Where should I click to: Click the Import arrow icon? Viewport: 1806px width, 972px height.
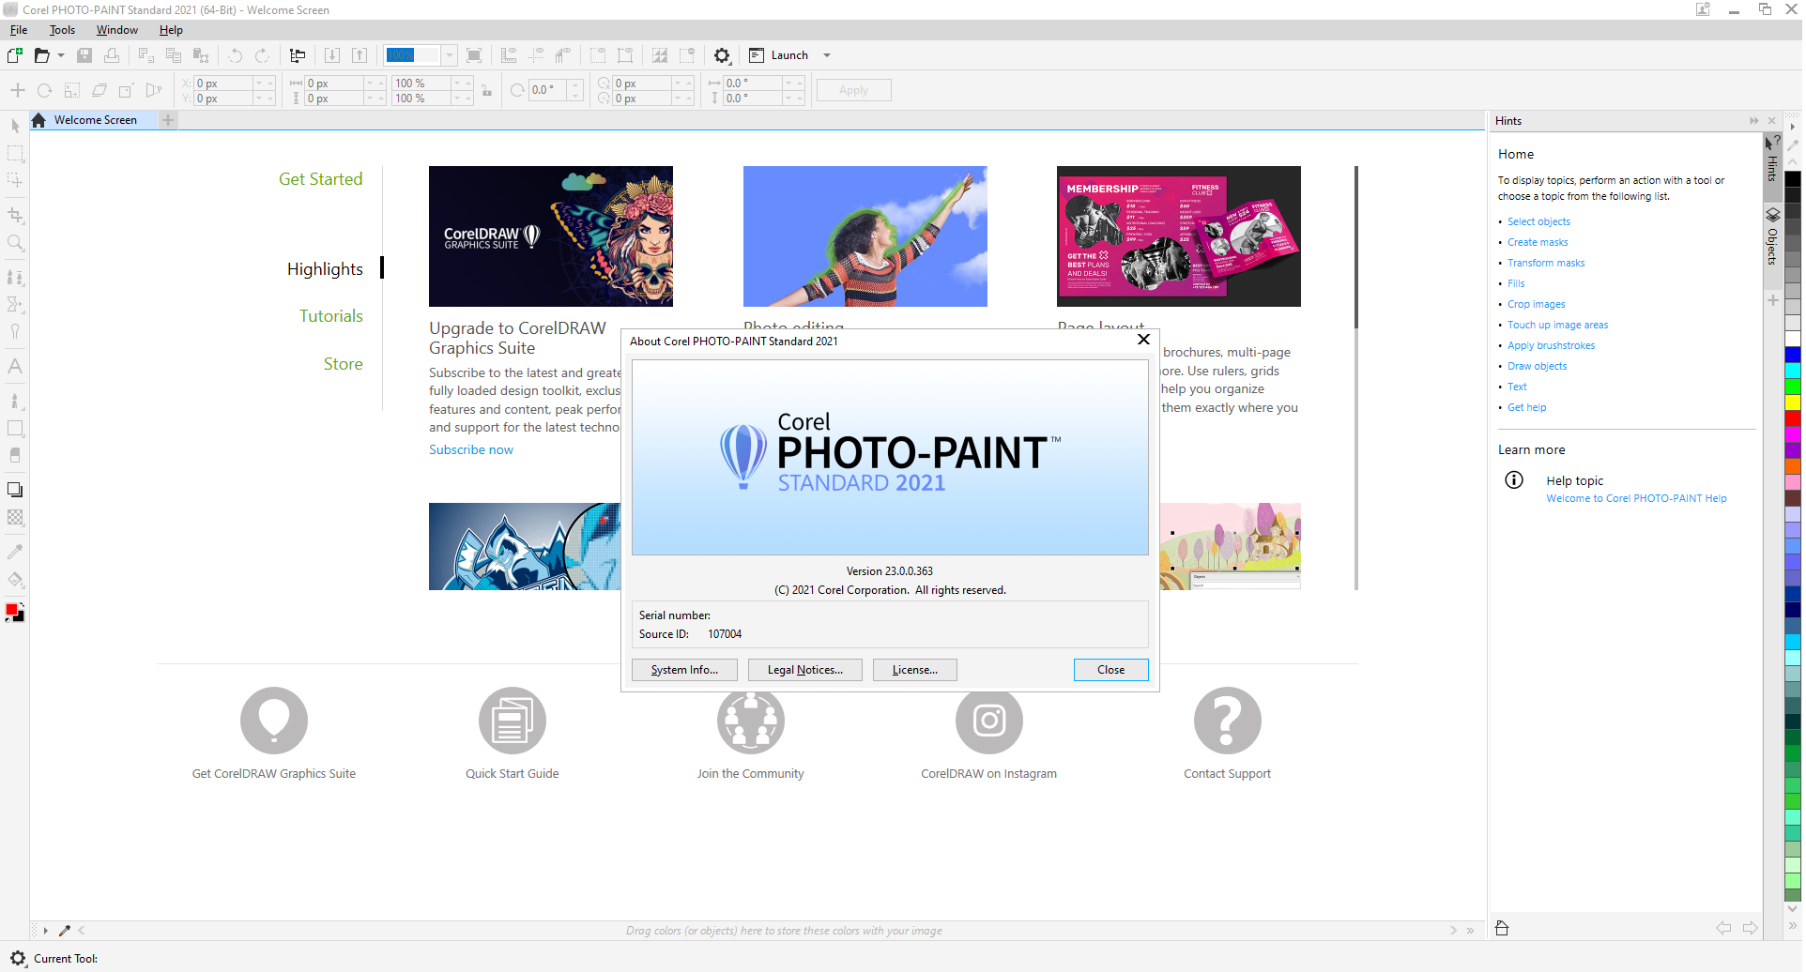(x=332, y=55)
